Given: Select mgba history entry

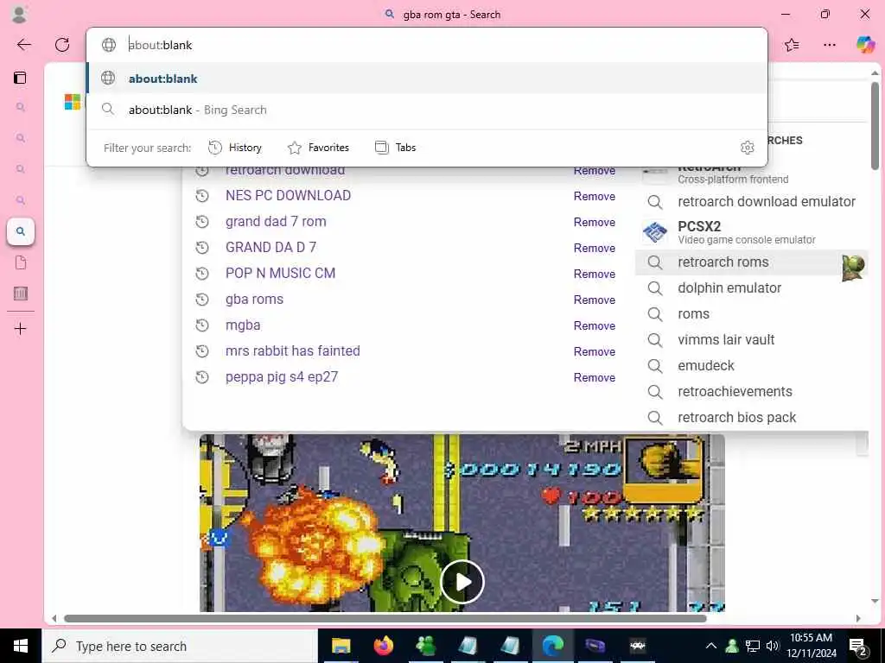Looking at the screenshot, I should click(x=243, y=325).
